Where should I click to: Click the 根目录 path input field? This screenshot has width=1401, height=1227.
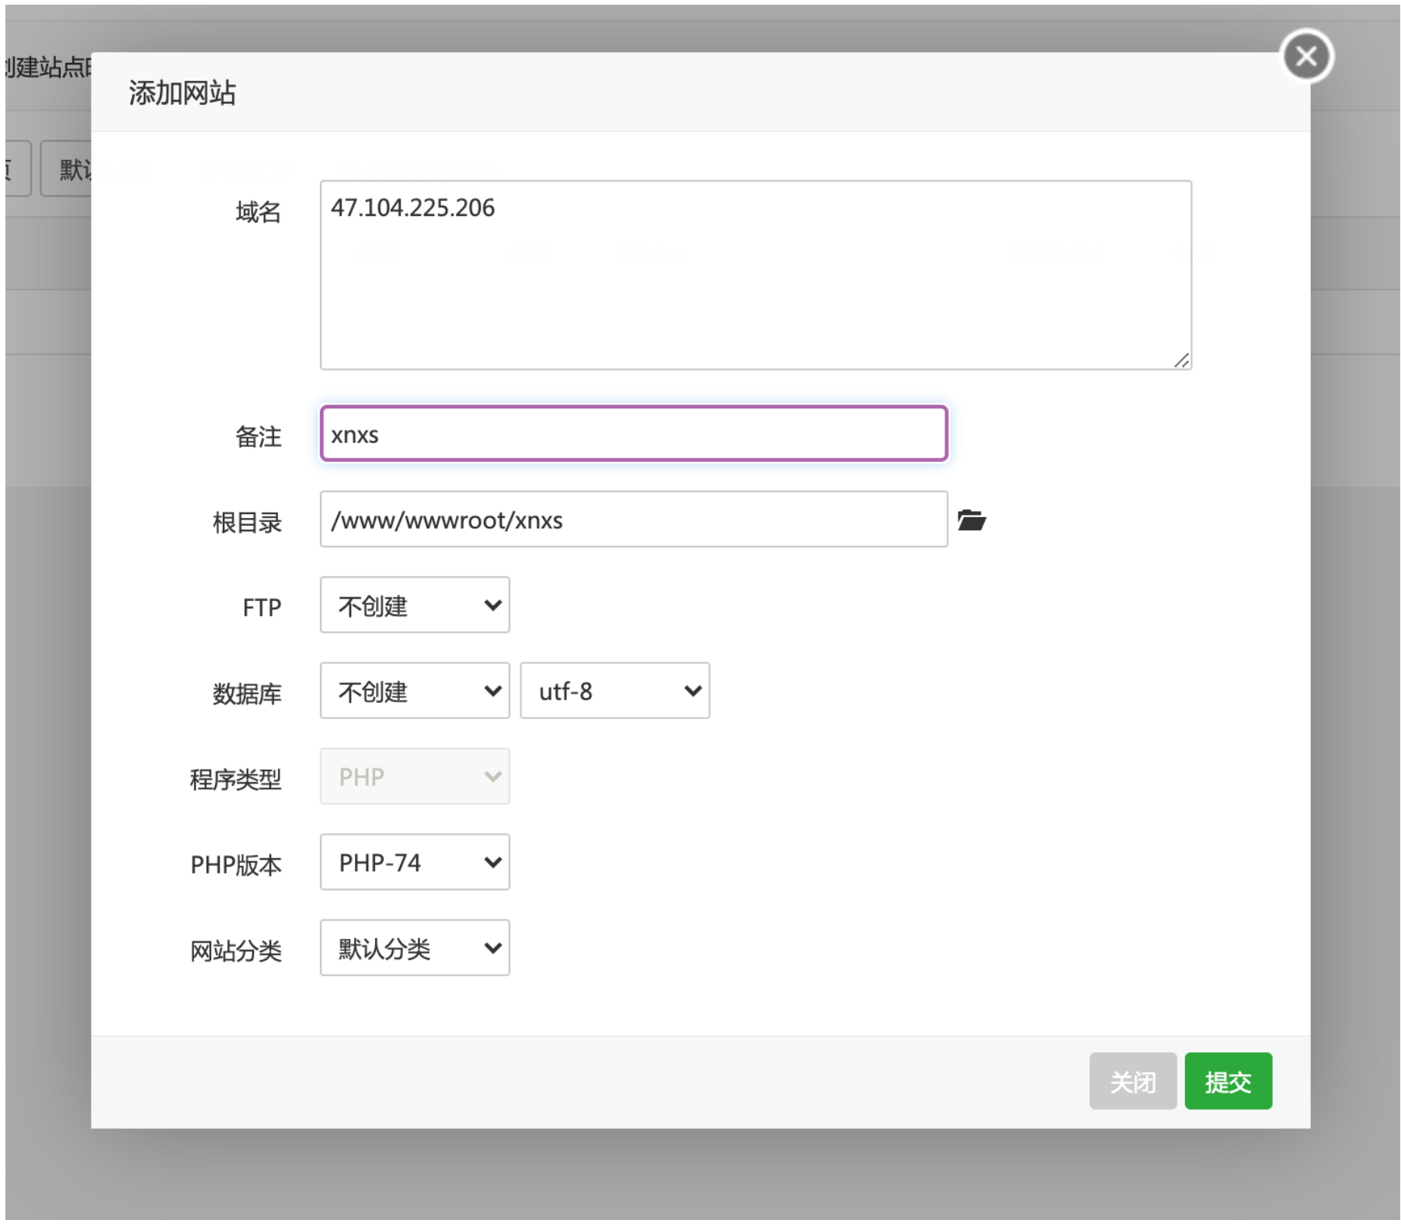click(634, 519)
